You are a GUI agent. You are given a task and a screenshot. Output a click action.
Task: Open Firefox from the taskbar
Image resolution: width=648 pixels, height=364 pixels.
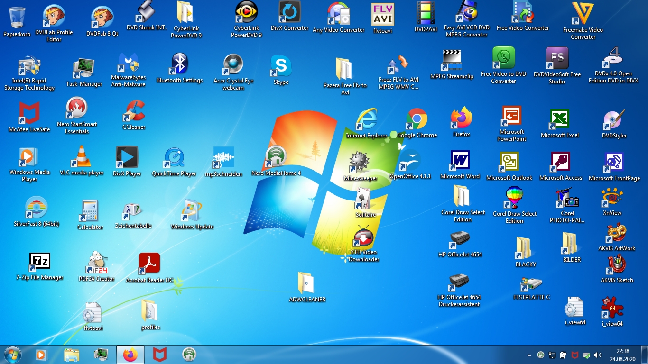[x=130, y=354]
